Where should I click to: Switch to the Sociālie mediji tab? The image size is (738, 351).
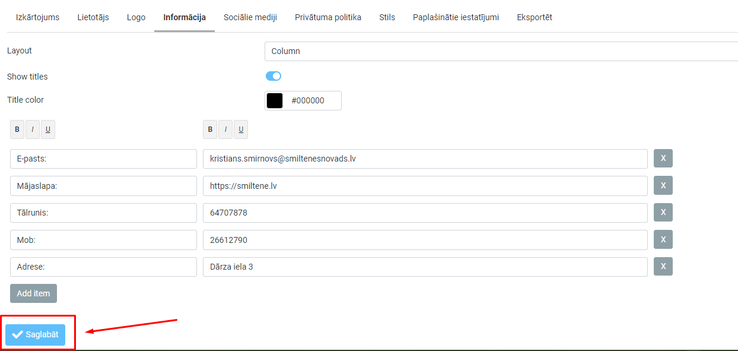pyautogui.click(x=250, y=17)
